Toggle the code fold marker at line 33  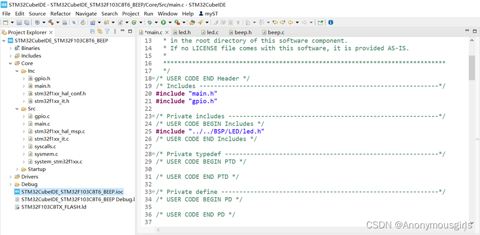[x=153, y=192]
